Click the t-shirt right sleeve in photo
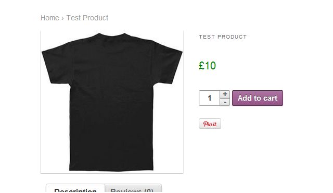 pyautogui.click(x=168, y=64)
